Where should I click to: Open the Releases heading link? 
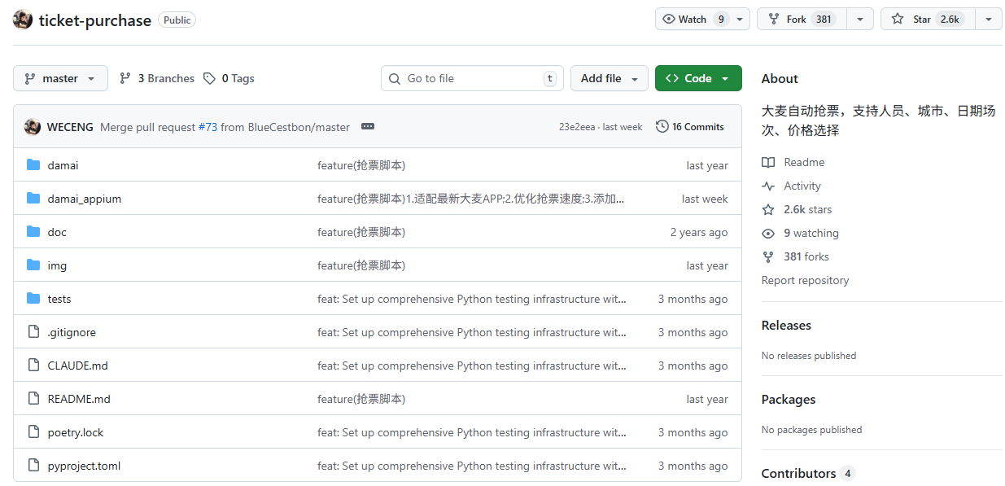click(786, 325)
